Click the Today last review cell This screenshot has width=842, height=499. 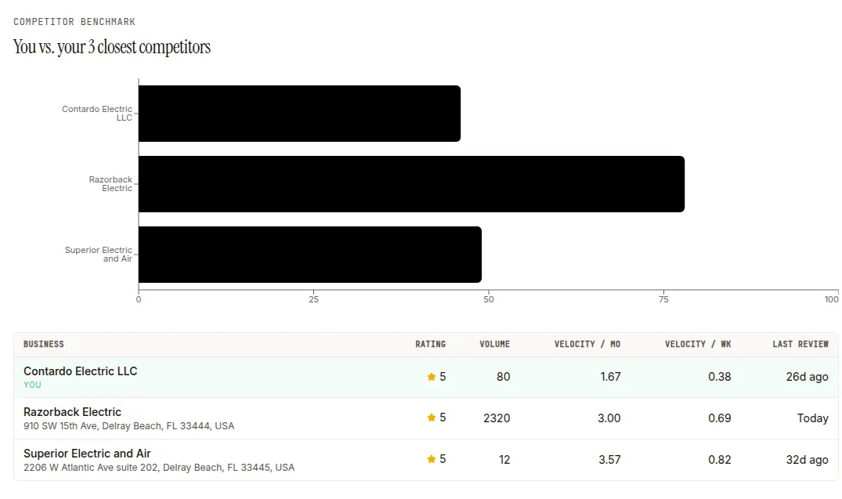point(812,418)
